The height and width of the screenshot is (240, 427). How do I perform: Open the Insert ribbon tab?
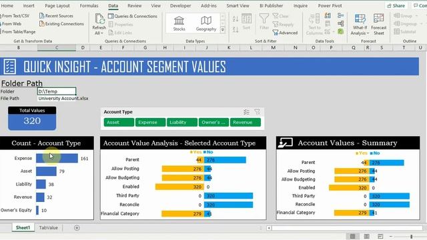click(29, 5)
